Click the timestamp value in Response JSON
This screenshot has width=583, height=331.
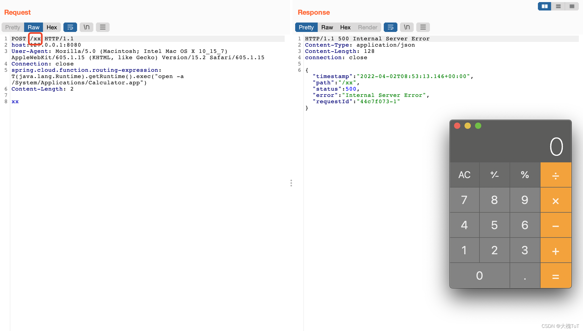[x=413, y=76]
